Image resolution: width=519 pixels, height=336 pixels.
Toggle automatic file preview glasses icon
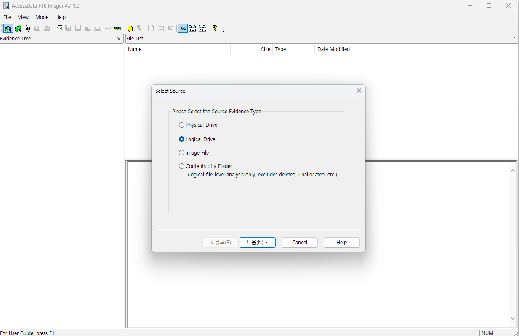[183, 28]
